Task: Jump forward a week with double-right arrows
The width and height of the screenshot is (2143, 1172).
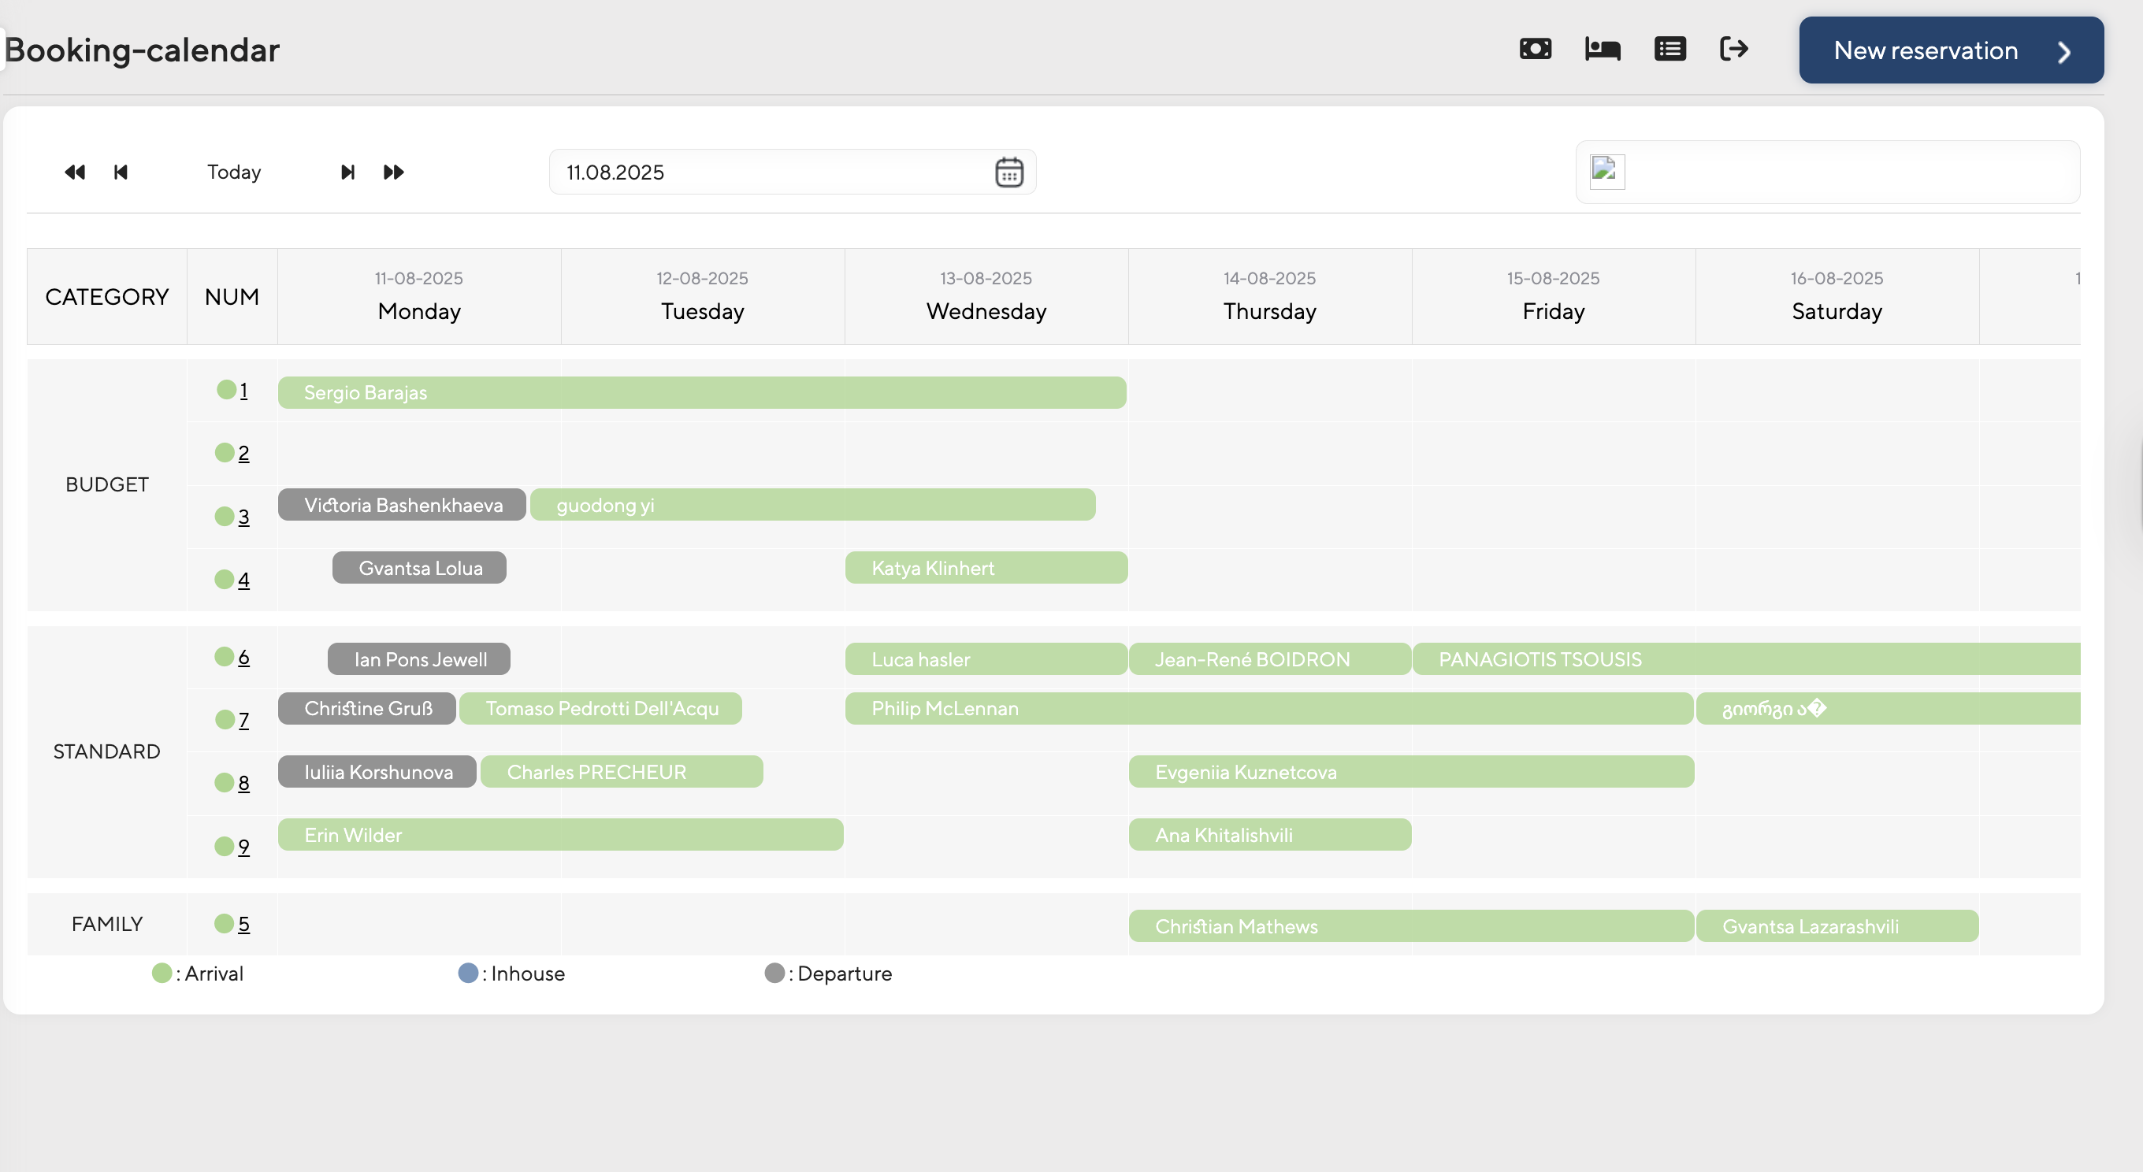Action: coord(393,172)
